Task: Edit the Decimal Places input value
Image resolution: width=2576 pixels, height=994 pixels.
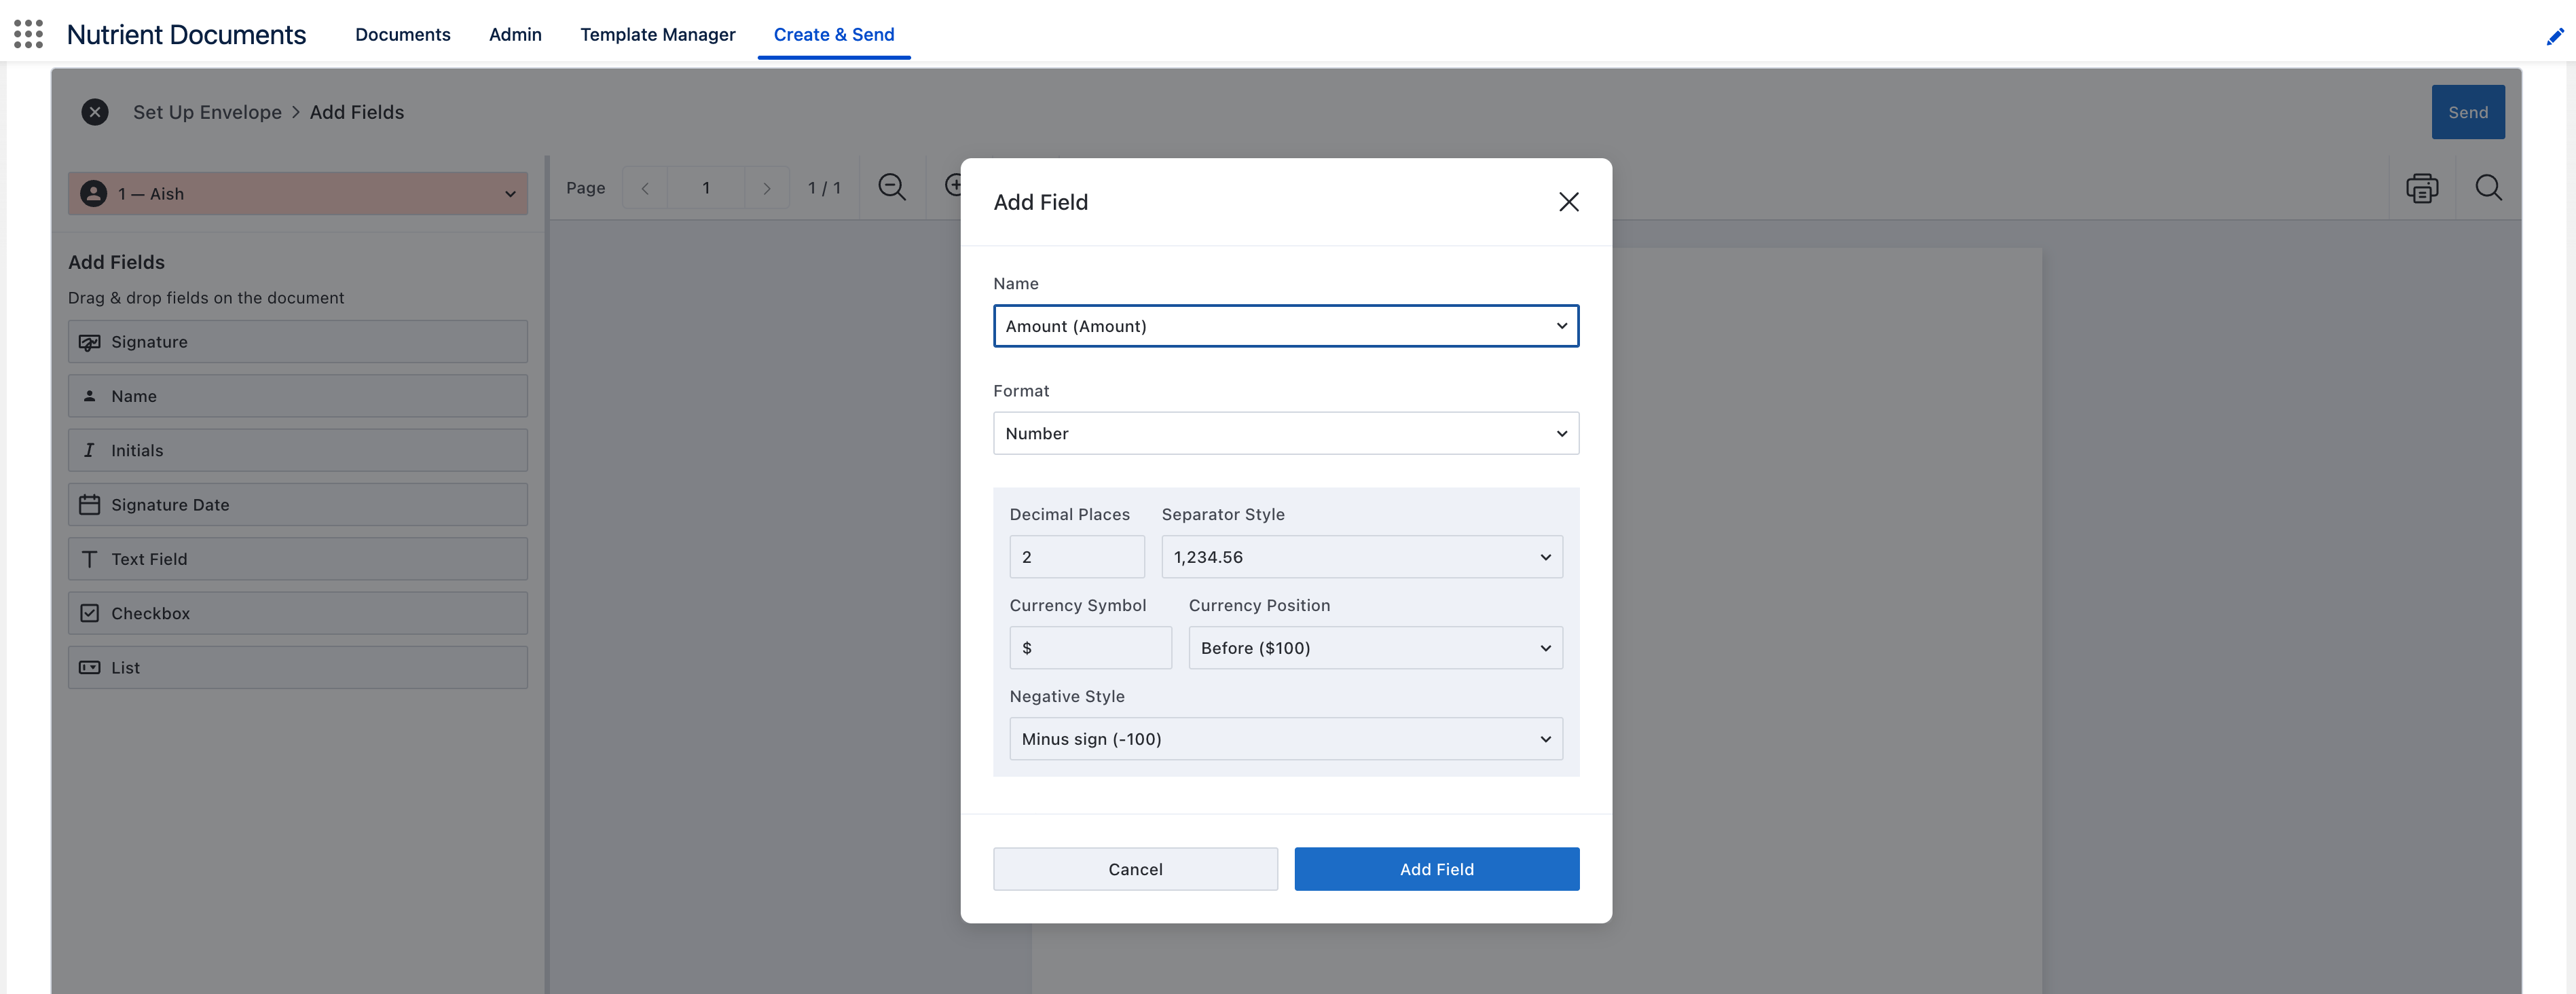Action: (1076, 556)
